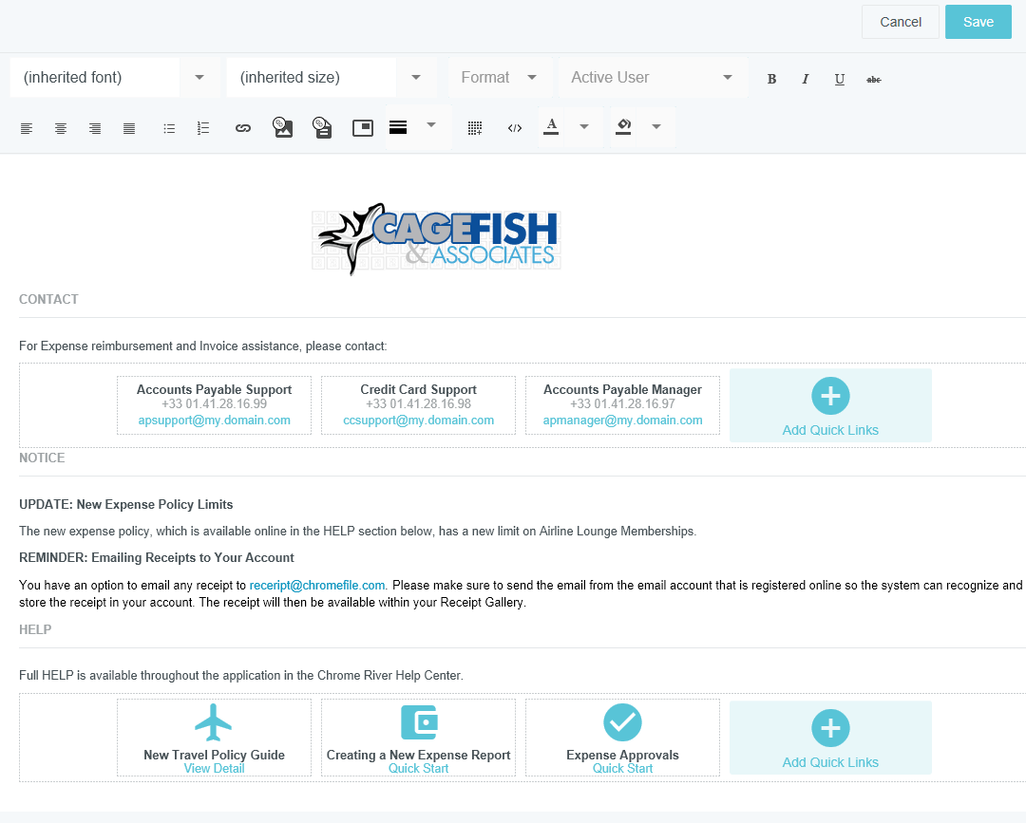1026x823 pixels.
Task: Toggle underline formatting
Action: (840, 79)
